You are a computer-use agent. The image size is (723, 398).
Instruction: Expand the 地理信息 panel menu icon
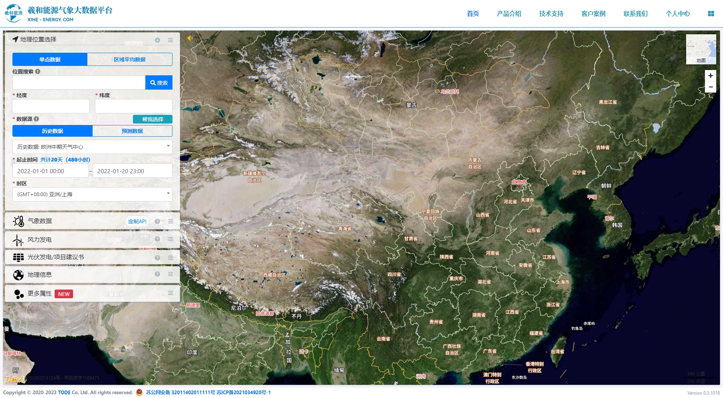coord(171,274)
